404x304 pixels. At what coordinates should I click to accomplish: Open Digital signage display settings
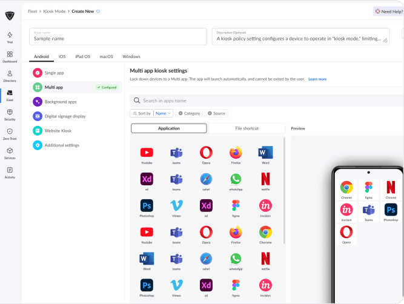click(x=76, y=116)
